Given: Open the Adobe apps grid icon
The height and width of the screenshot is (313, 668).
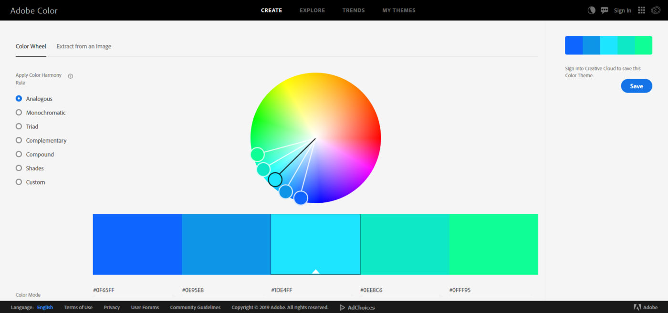Looking at the screenshot, I should [641, 10].
